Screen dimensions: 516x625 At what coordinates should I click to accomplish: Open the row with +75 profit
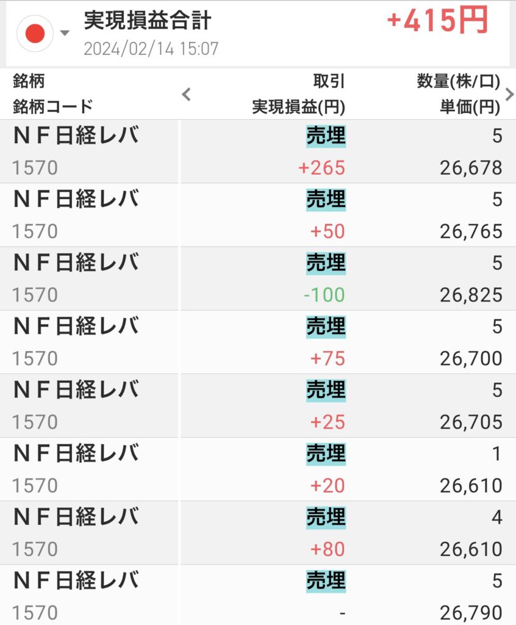258,342
